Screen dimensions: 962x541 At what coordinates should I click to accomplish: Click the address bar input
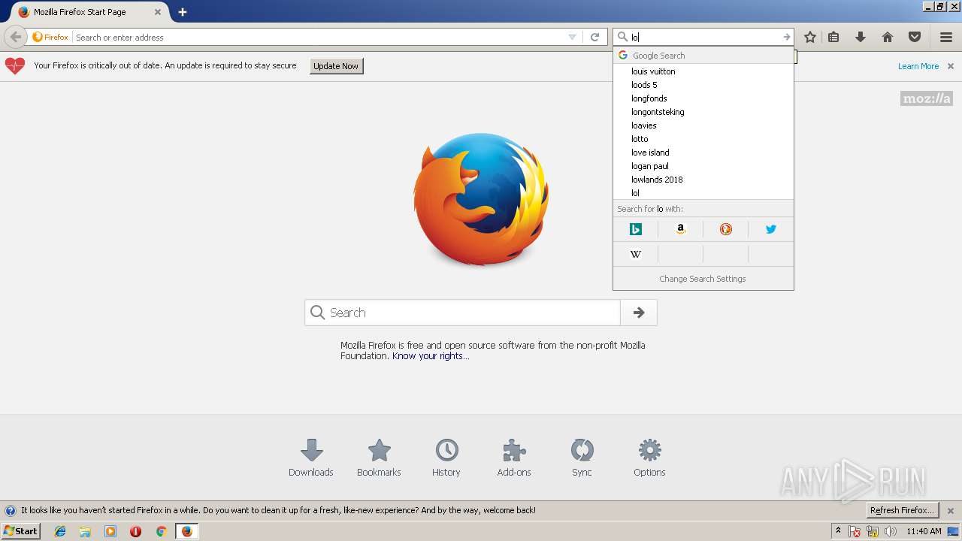[319, 37]
